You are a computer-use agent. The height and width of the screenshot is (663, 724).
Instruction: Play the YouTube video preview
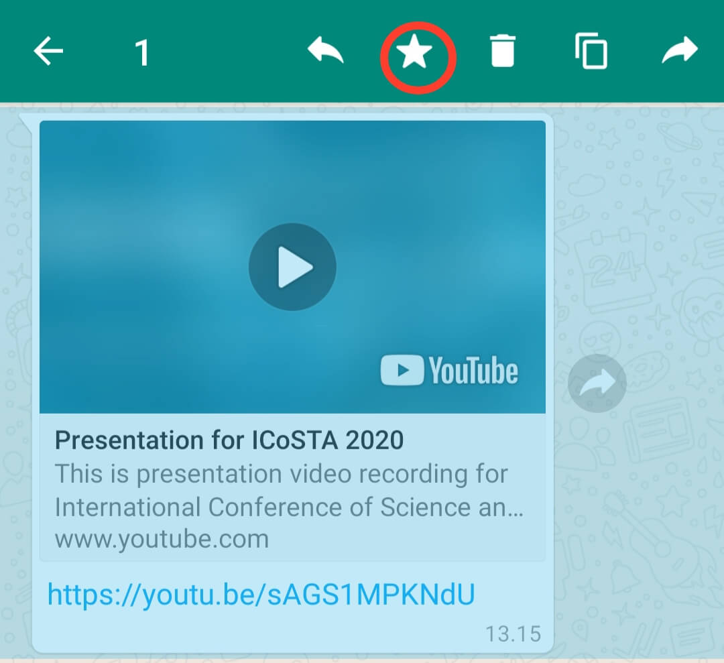[292, 267]
